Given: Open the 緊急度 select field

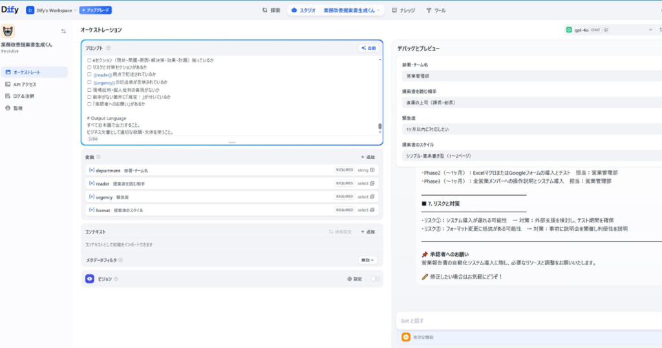Looking at the screenshot, I should click(x=532, y=129).
